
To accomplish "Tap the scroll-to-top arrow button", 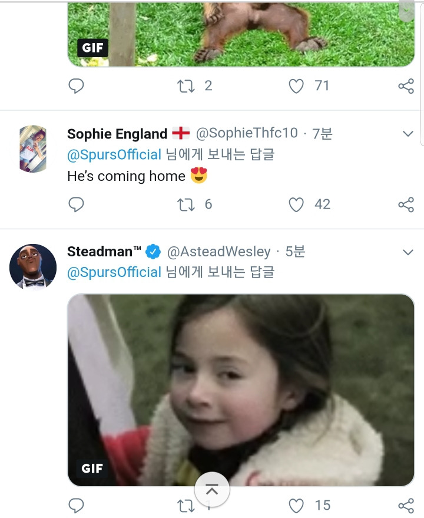I will [x=212, y=489].
